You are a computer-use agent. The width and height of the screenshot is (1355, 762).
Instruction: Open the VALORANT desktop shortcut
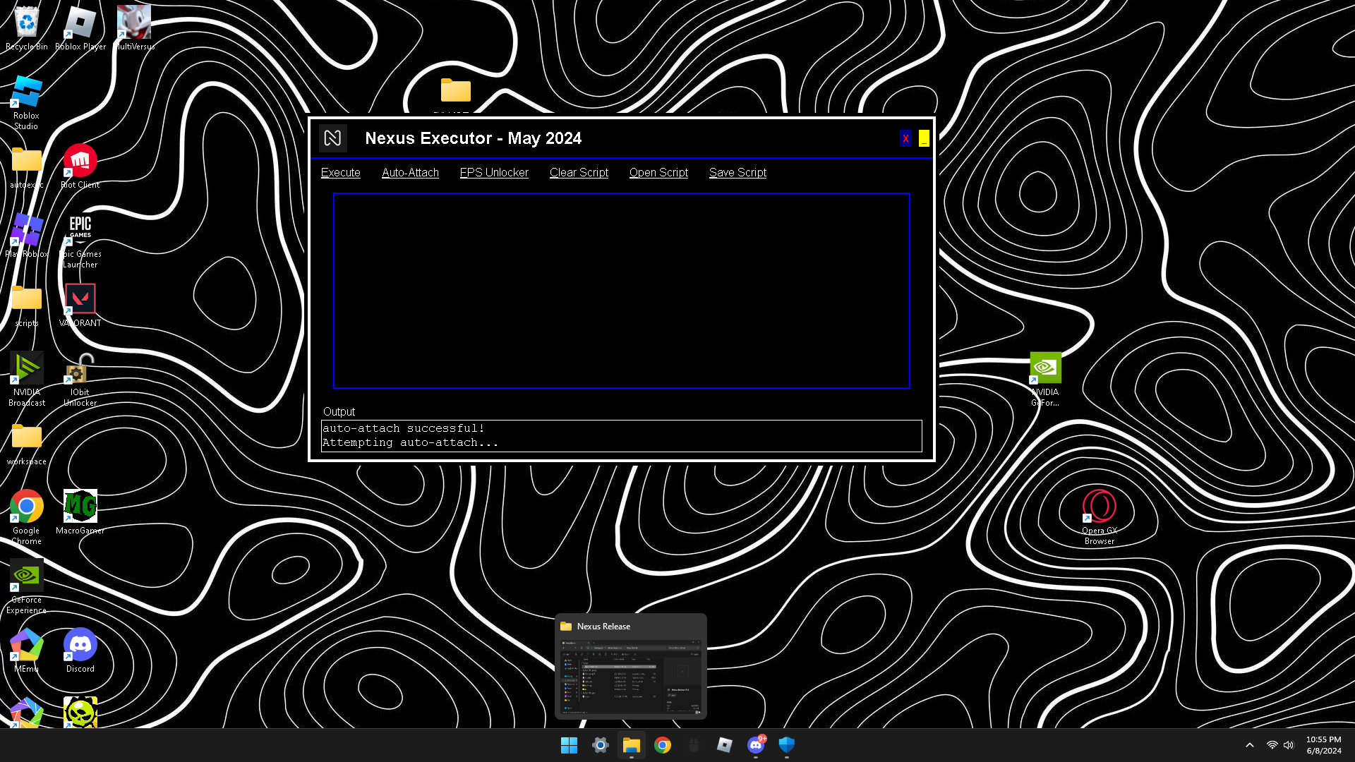point(80,300)
